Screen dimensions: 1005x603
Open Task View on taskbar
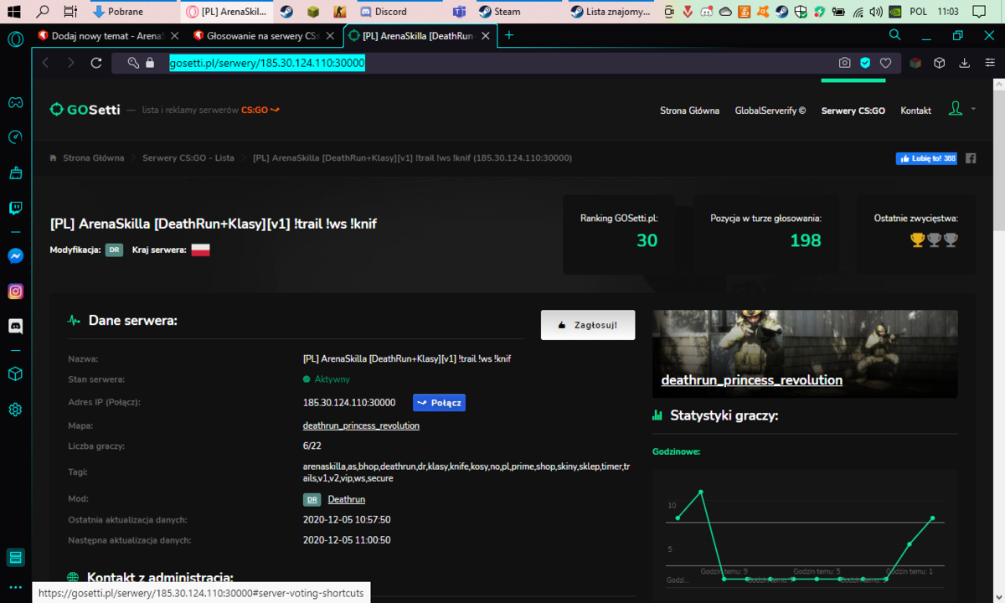(x=70, y=12)
